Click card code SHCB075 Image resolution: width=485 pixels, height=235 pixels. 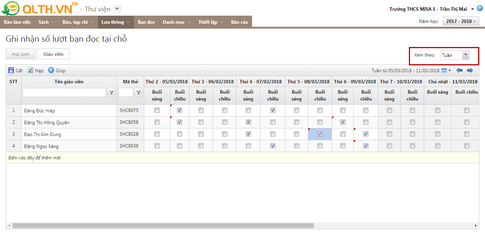[129, 110]
